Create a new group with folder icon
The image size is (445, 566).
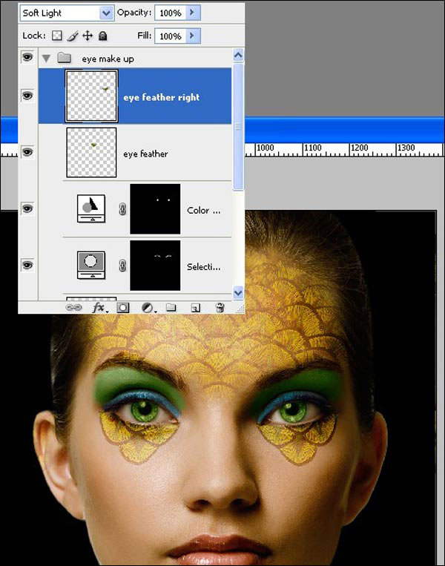tap(171, 307)
